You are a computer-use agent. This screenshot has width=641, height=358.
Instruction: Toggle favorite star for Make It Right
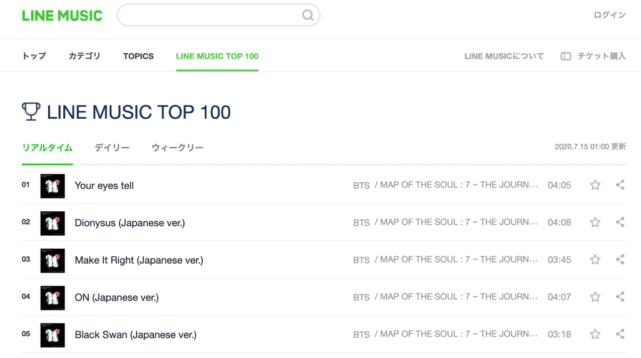point(595,259)
